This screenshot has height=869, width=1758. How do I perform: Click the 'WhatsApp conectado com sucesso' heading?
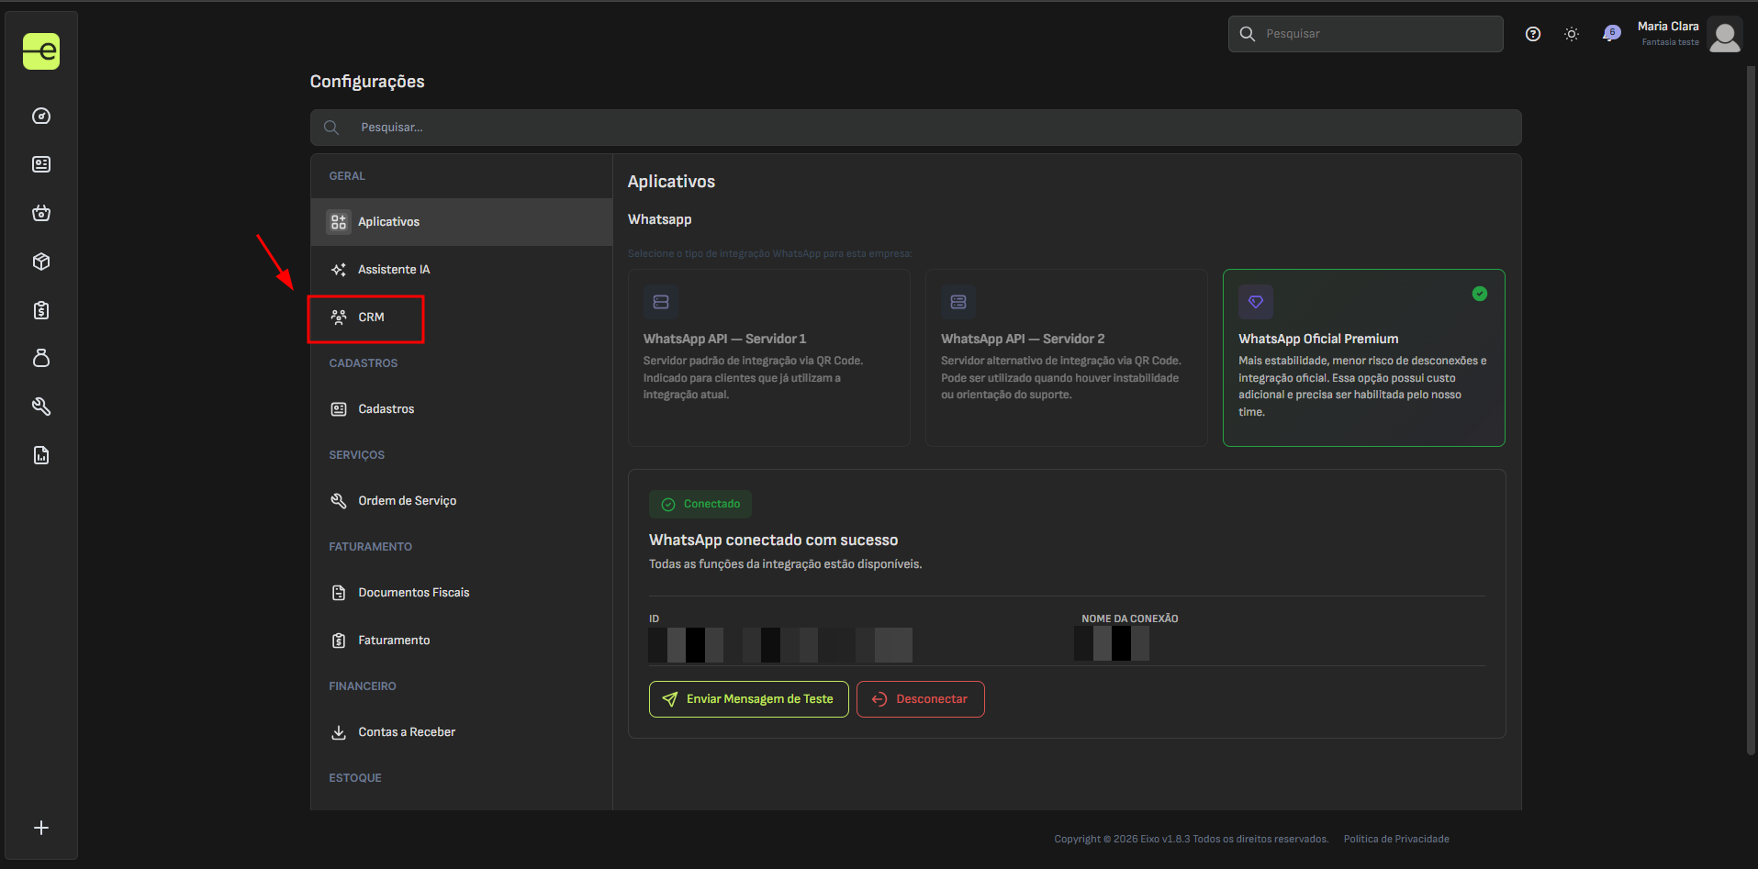click(x=774, y=540)
